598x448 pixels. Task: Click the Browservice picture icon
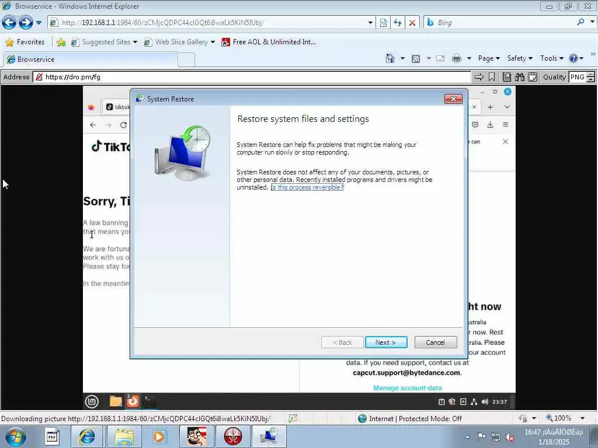pyautogui.click(x=507, y=77)
